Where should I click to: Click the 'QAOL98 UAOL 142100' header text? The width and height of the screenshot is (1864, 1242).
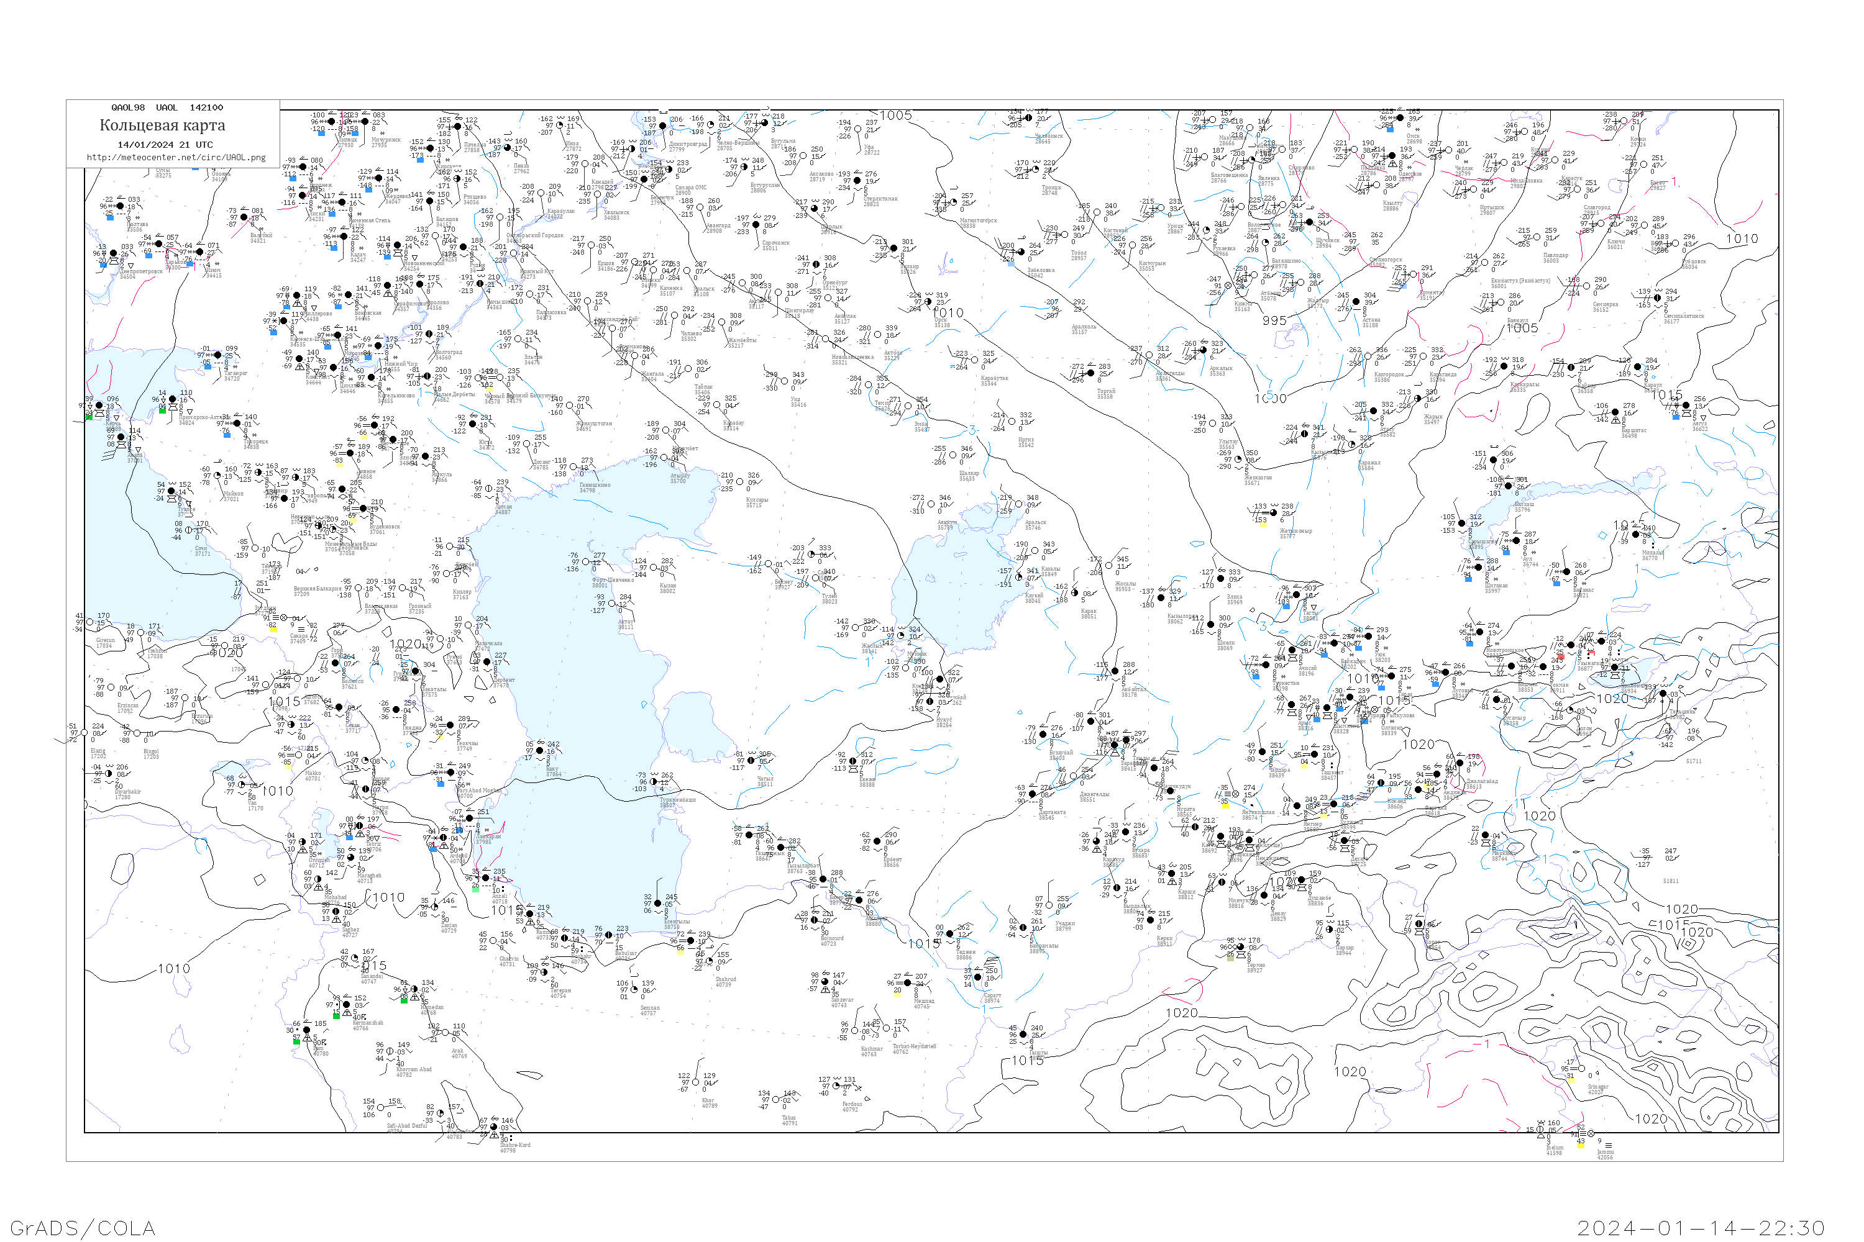(x=167, y=107)
